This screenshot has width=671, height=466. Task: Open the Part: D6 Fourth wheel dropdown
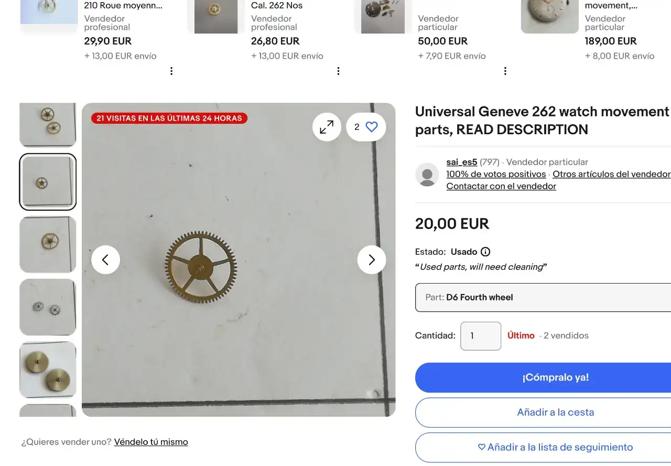543,297
